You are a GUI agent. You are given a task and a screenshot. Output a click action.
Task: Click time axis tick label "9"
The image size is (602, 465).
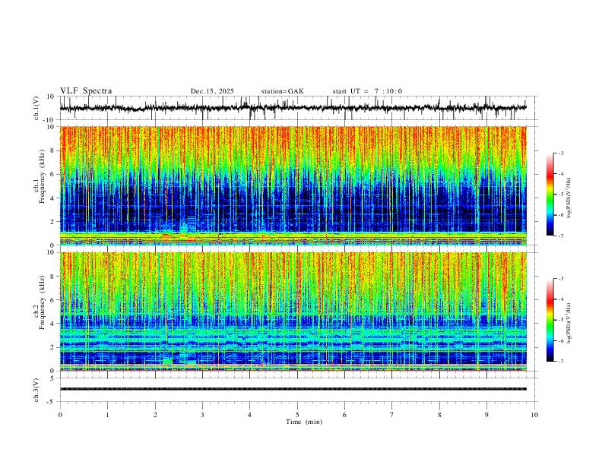tap(486, 415)
